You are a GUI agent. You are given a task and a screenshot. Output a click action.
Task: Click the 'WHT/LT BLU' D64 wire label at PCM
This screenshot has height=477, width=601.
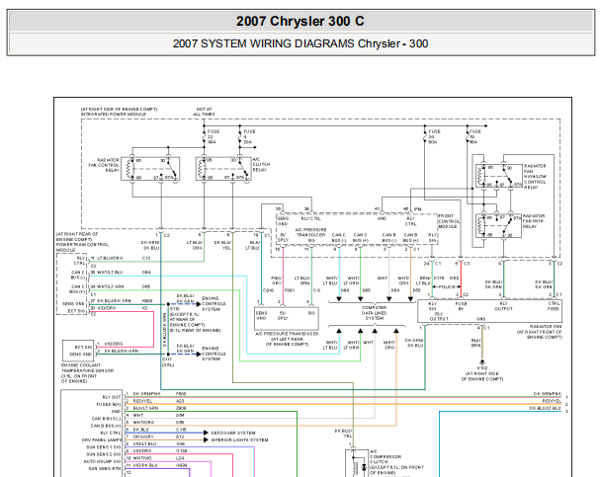click(110, 273)
